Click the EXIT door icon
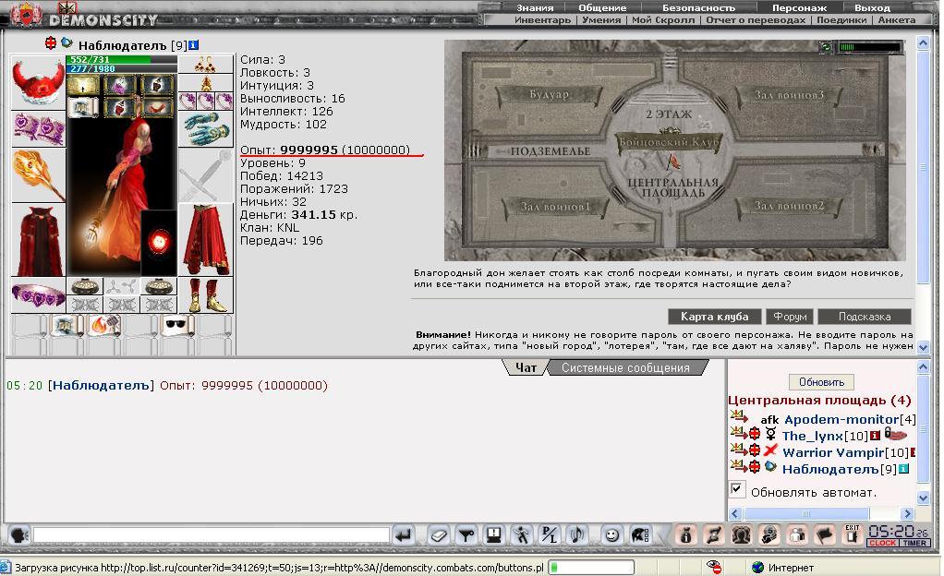 tap(852, 534)
